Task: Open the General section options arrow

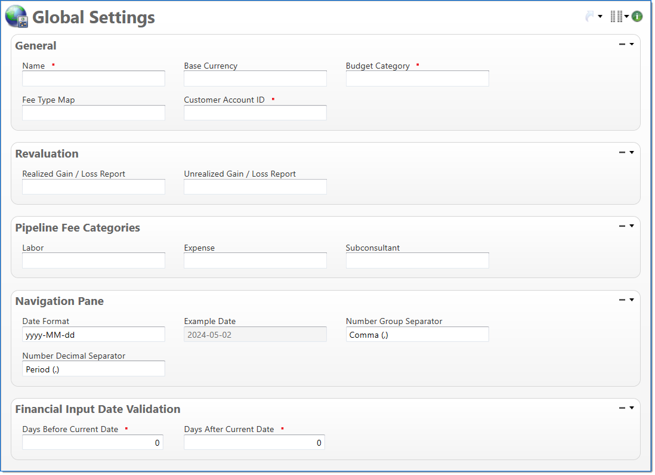Action: click(632, 44)
